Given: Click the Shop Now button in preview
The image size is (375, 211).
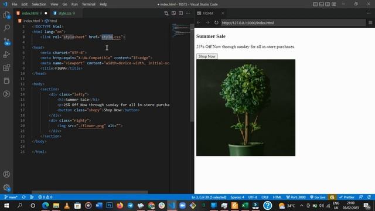Looking at the screenshot, I should pos(207,56).
